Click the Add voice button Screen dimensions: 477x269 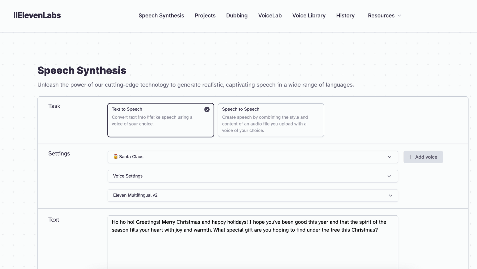point(423,157)
